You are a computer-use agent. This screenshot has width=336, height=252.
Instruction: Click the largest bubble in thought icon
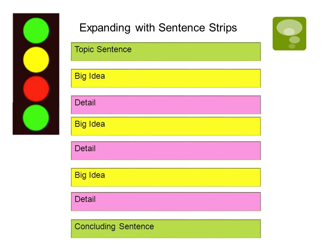(x=289, y=27)
